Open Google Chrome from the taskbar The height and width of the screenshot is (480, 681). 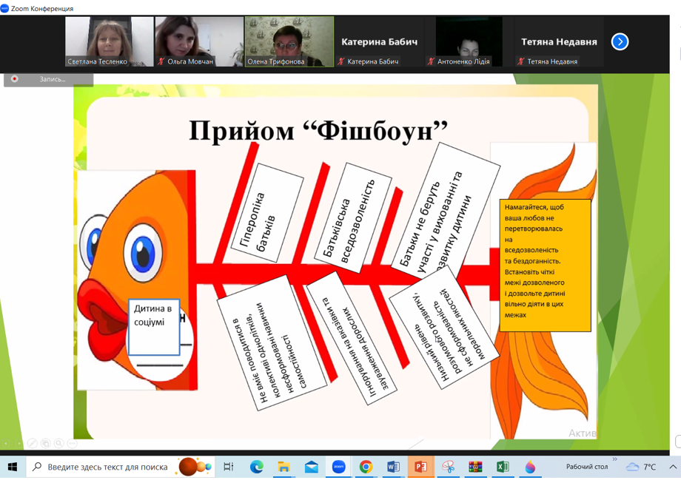tap(366, 467)
